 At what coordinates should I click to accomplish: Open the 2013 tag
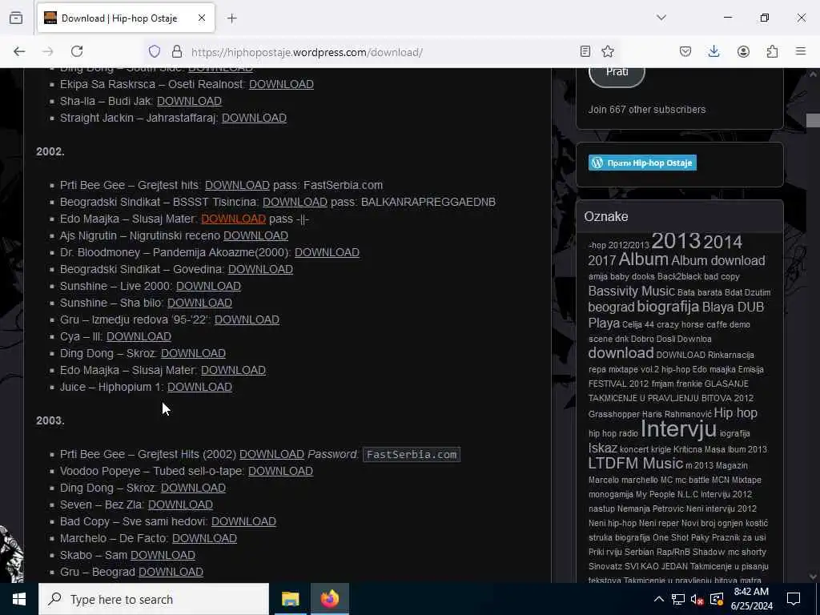point(676,241)
